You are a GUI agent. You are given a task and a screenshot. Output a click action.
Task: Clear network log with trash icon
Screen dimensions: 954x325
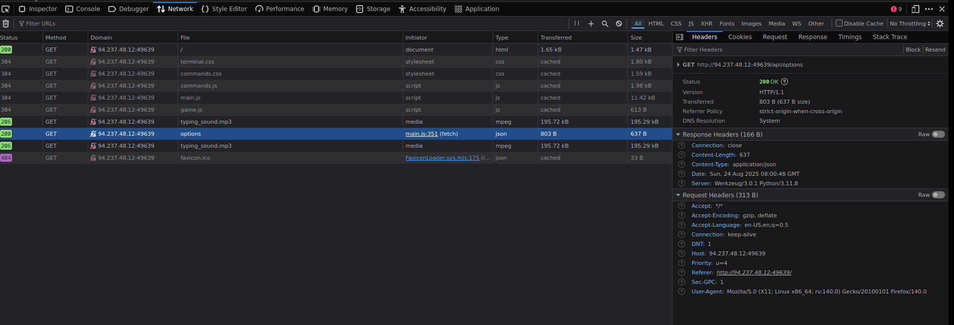pyautogui.click(x=6, y=24)
